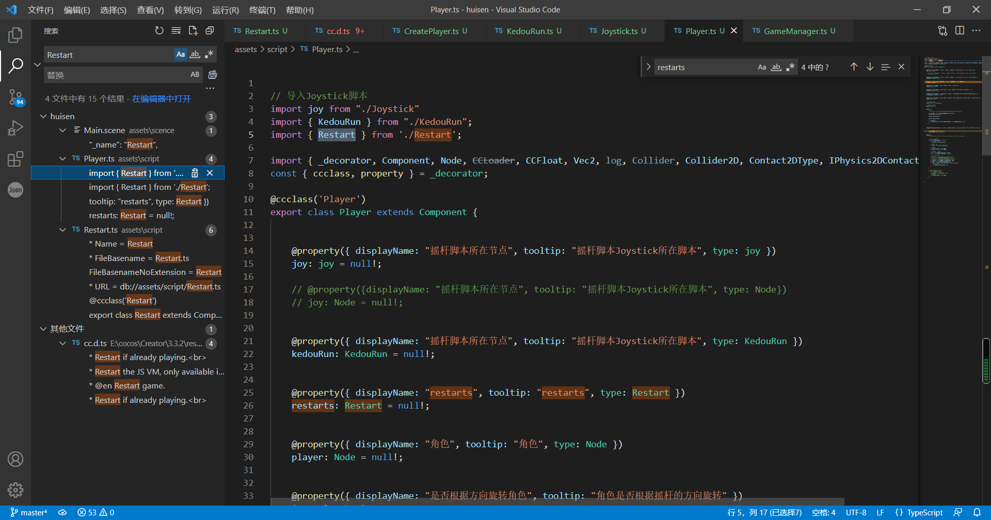This screenshot has height=520, width=991.
Task: Open the Extensions view
Action: [x=15, y=159]
